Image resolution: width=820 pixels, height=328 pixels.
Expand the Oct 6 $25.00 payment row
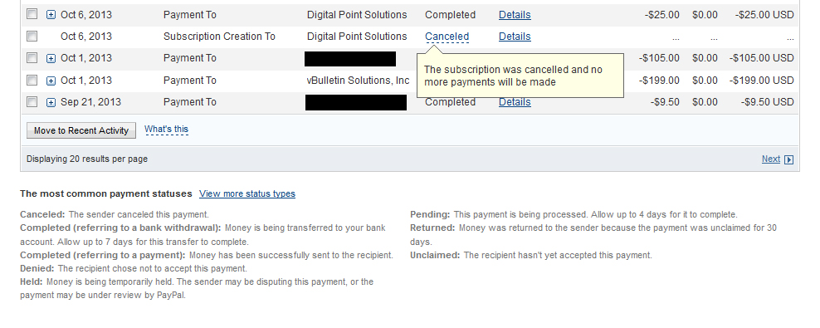click(x=51, y=15)
